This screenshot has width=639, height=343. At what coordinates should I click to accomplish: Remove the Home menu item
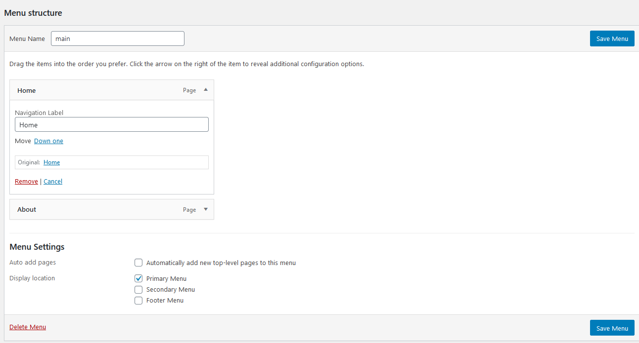click(26, 182)
